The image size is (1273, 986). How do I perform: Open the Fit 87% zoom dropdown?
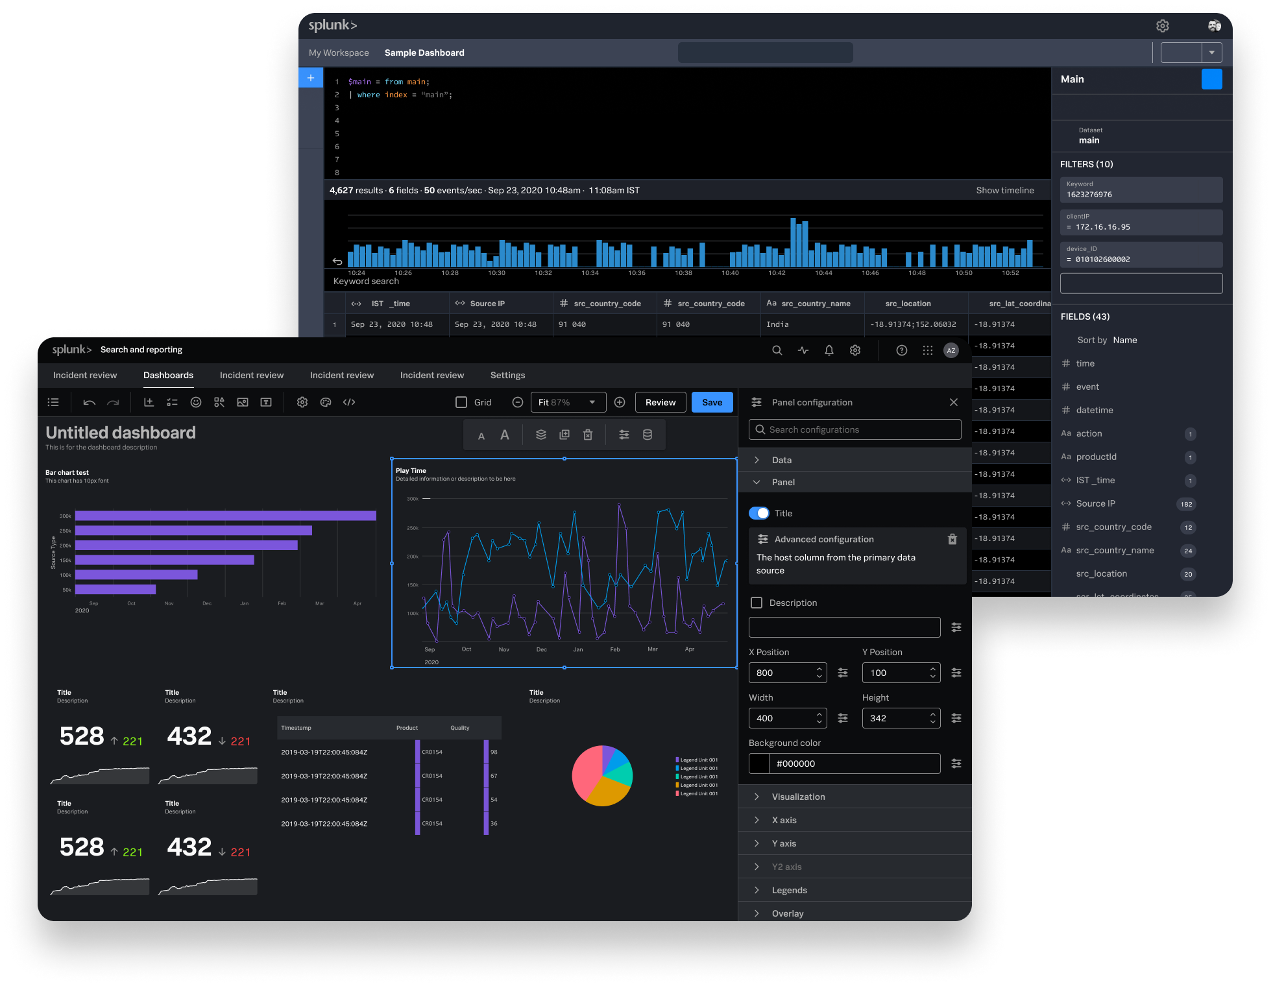(568, 403)
